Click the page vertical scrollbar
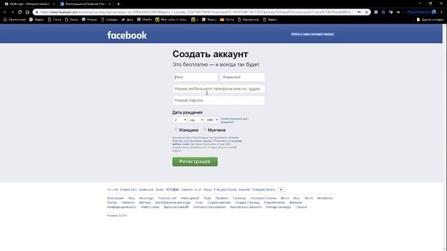This screenshot has height=251, width=447. click(444, 137)
